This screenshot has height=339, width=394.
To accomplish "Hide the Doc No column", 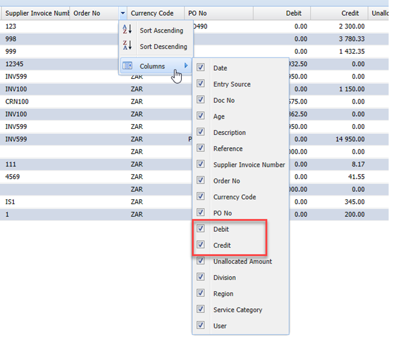I will (x=201, y=100).
